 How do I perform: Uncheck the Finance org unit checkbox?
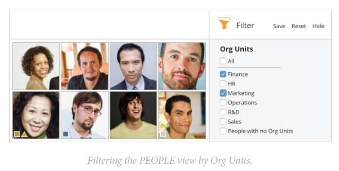pyautogui.click(x=223, y=74)
